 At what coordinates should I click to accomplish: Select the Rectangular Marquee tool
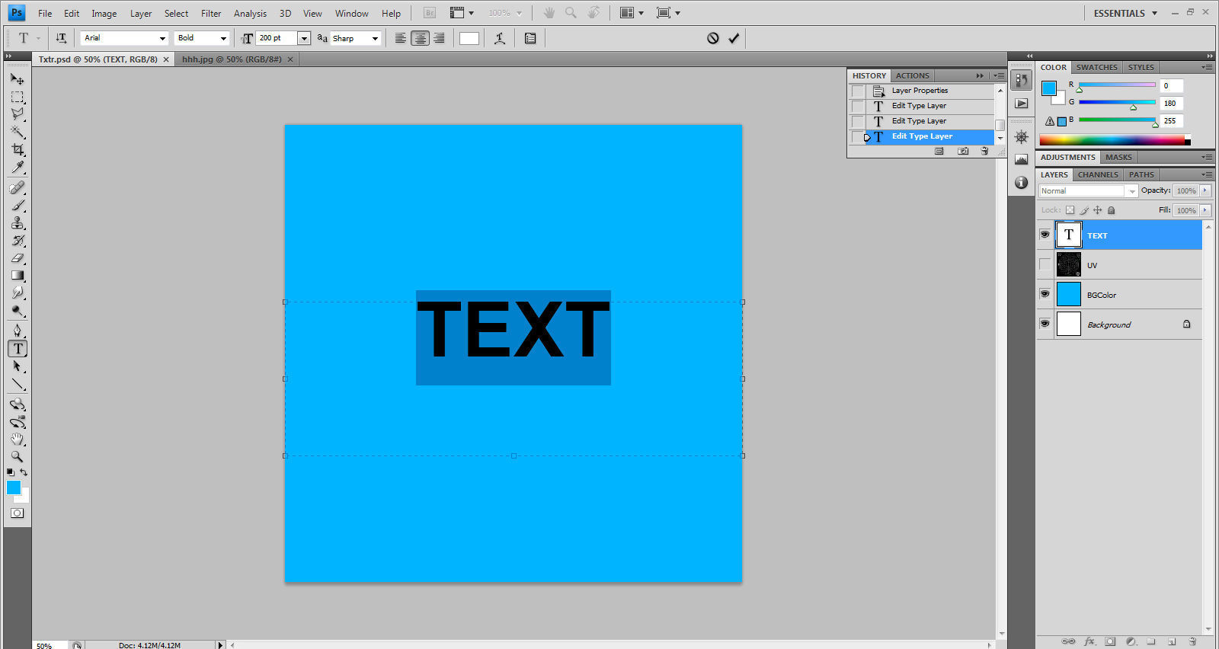[18, 97]
